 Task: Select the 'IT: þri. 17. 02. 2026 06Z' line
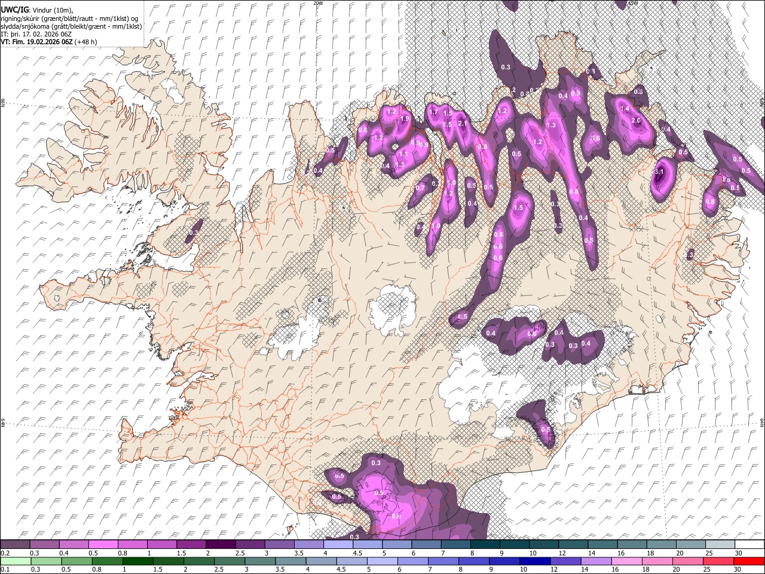click(36, 34)
